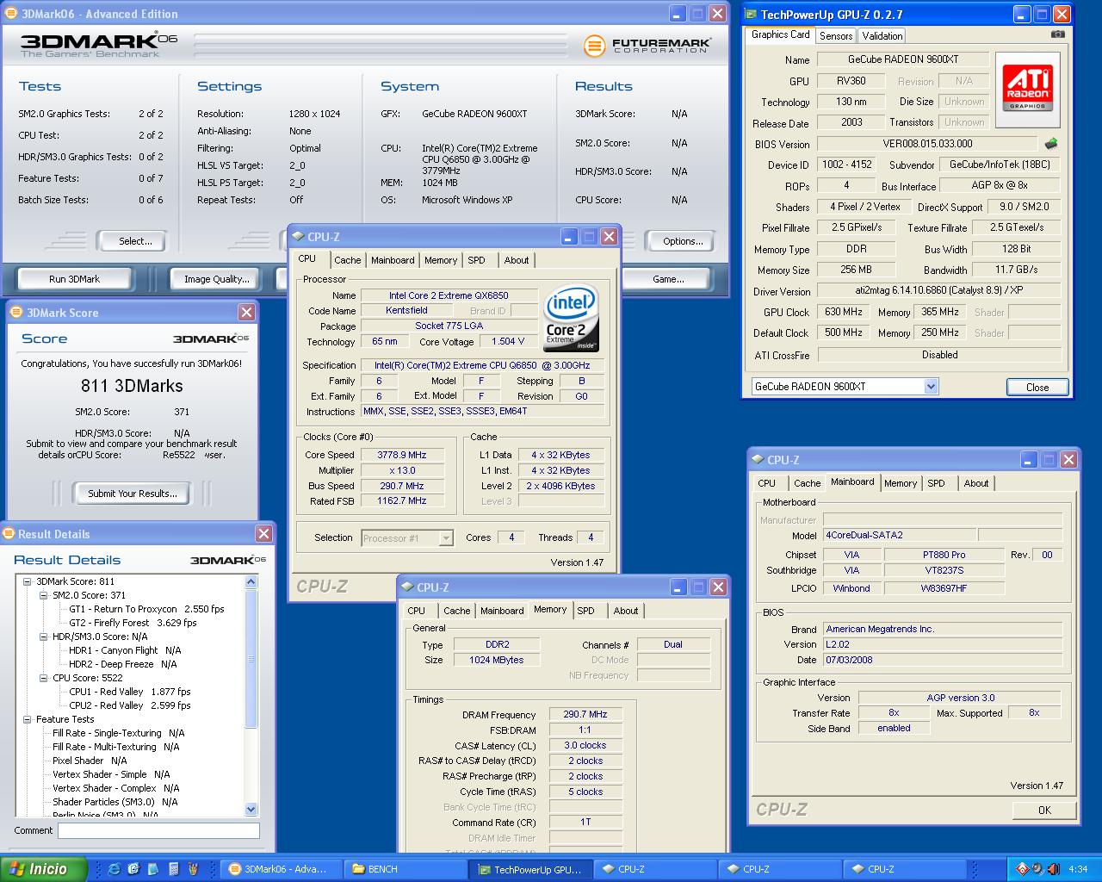
Task: Open Memory tab in CPU-Z motherboard window
Action: coord(901,483)
